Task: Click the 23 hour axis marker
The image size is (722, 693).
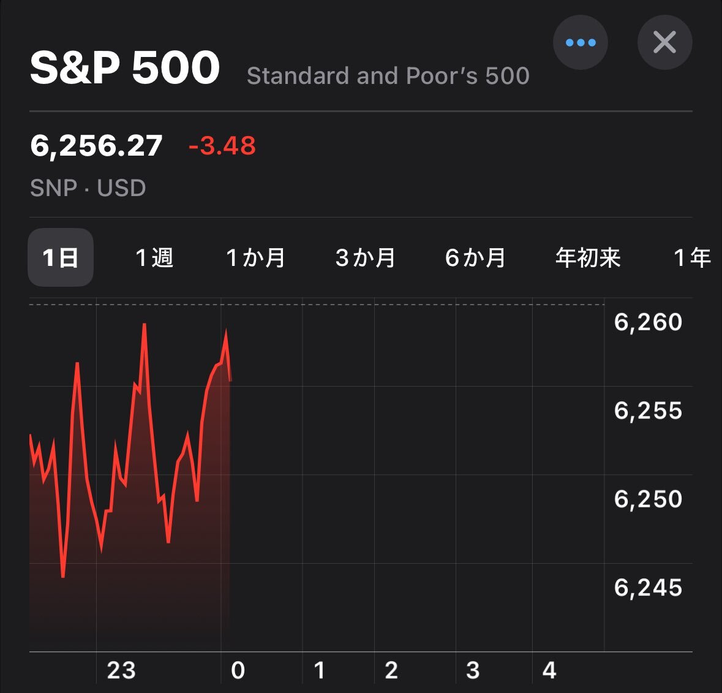Action: (121, 670)
